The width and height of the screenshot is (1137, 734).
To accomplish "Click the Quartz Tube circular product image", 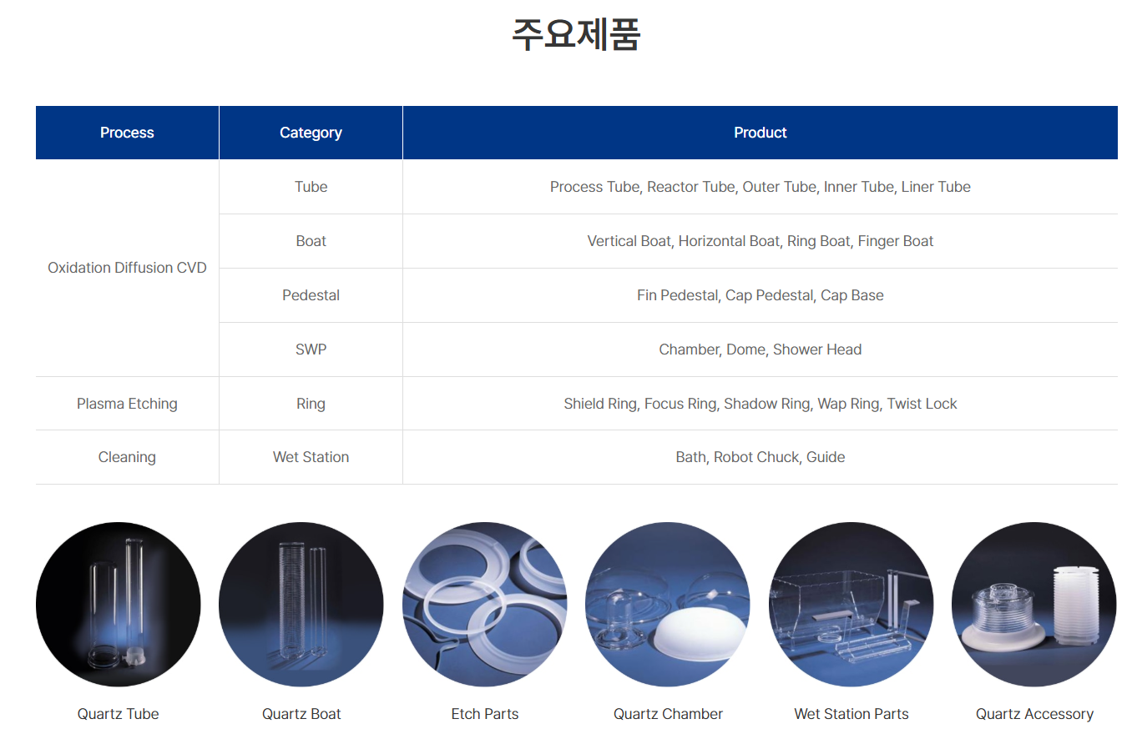I will pos(118,605).
